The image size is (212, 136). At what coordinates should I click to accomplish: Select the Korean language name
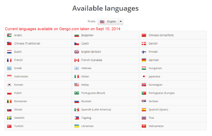tap(19, 85)
